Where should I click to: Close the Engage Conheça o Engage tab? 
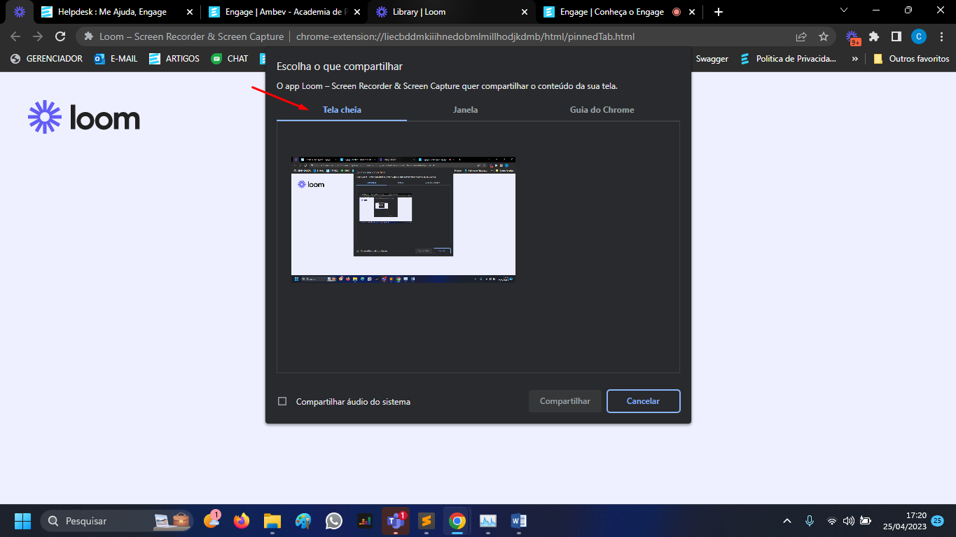click(692, 12)
